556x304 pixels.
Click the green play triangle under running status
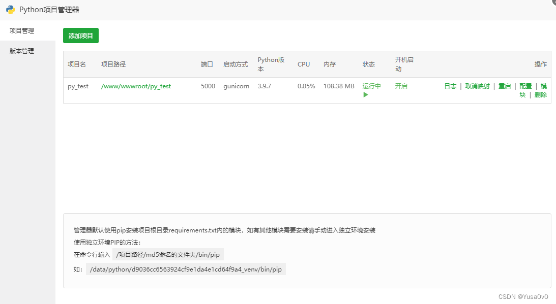click(x=365, y=94)
